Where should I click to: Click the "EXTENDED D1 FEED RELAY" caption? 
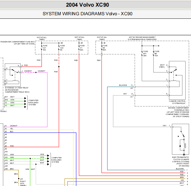click(x=17, y=88)
